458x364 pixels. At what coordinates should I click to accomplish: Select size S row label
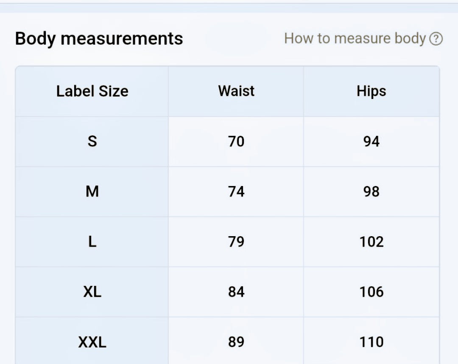[92, 141]
